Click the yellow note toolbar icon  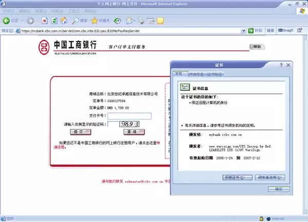click(160, 21)
